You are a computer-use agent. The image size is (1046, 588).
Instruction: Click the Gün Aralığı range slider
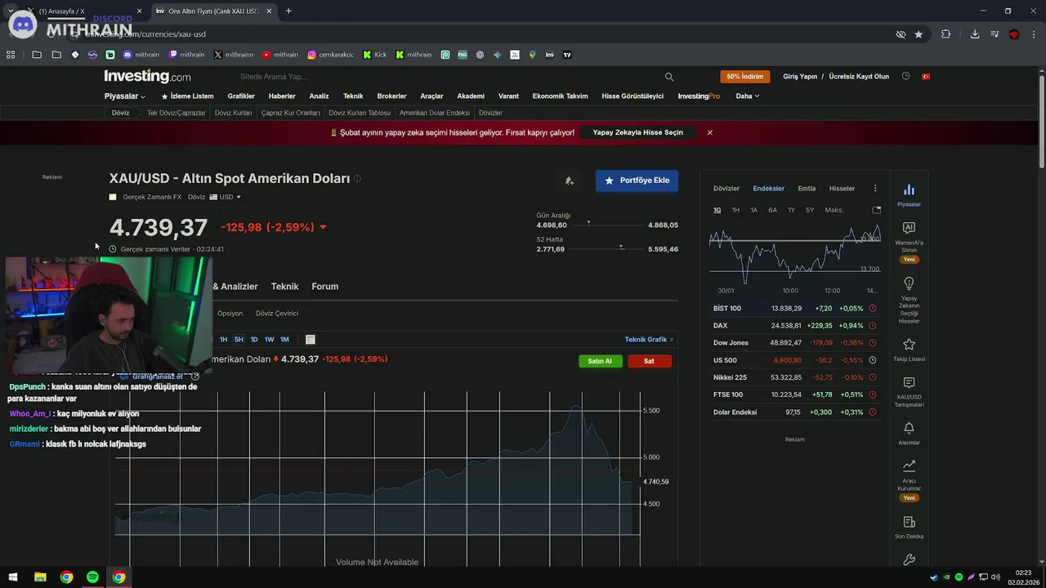[607, 225]
